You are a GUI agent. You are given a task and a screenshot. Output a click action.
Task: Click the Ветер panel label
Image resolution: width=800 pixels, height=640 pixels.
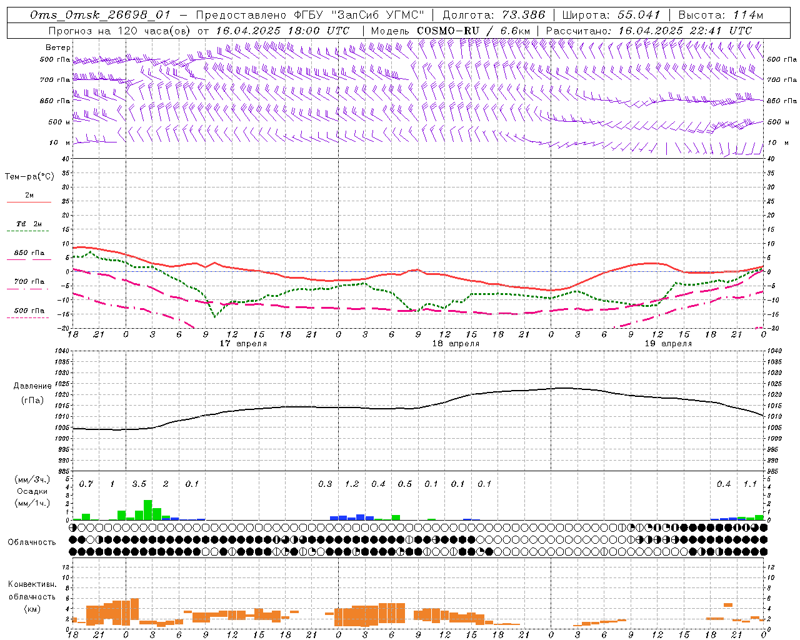(x=58, y=47)
